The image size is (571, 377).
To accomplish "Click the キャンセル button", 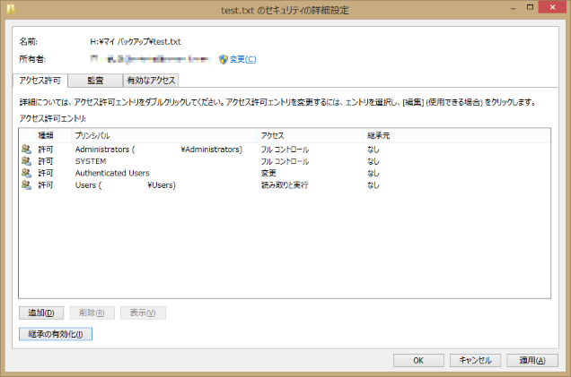I will point(475,360).
